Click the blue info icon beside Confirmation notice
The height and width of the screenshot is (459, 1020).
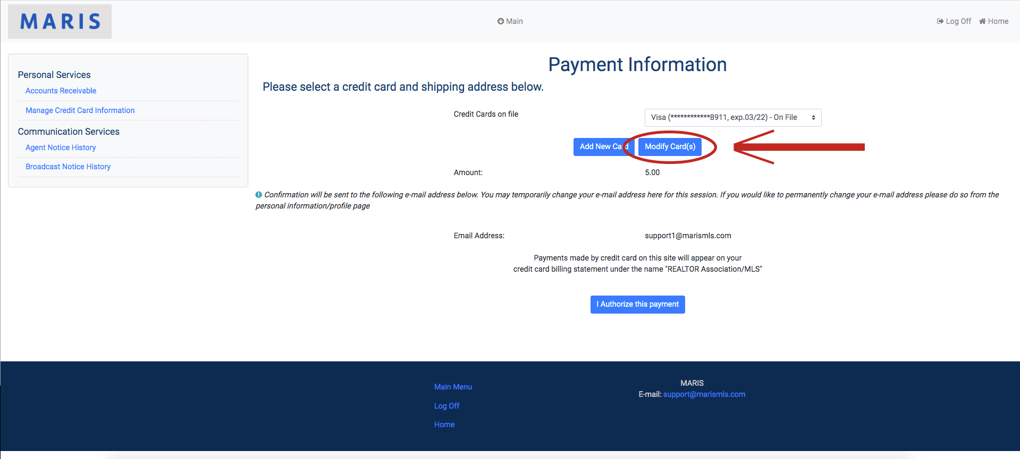(x=259, y=195)
